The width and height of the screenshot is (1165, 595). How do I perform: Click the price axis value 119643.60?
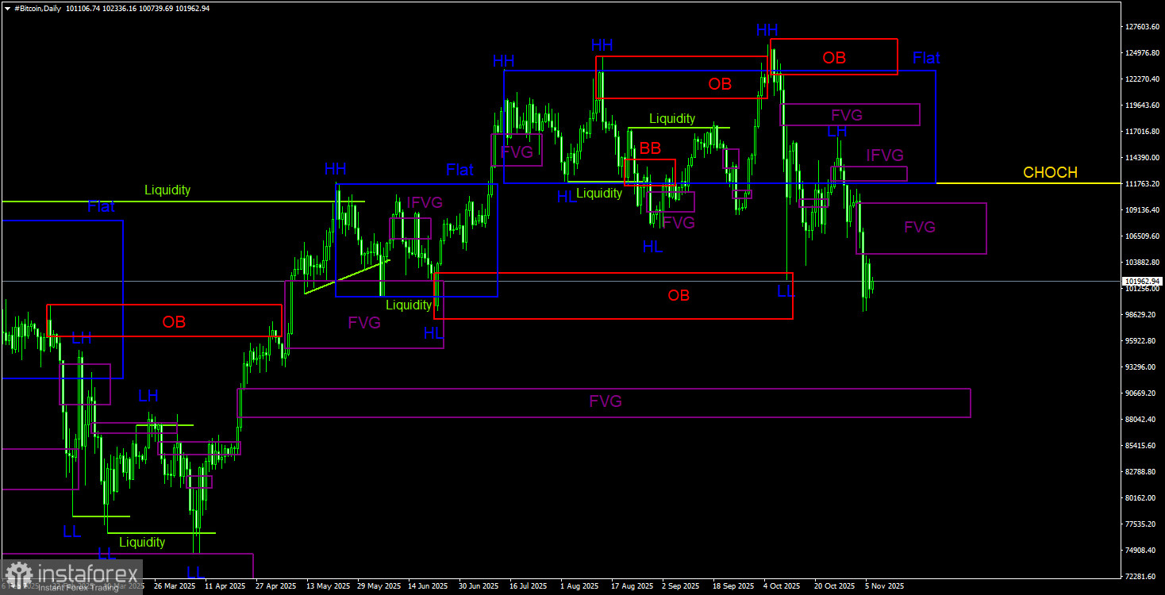point(1143,106)
